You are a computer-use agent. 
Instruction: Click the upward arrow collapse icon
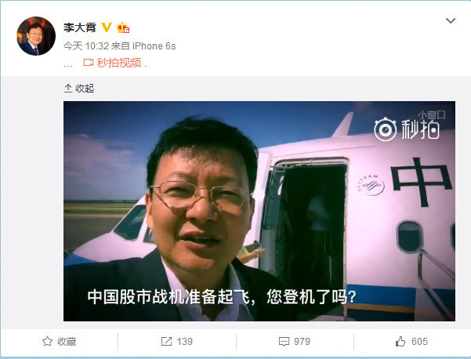click(x=68, y=89)
